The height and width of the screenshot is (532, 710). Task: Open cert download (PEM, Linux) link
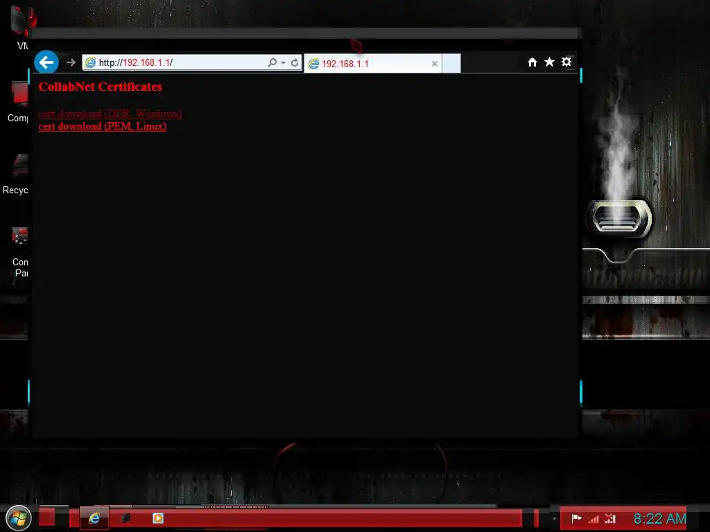pos(103,126)
